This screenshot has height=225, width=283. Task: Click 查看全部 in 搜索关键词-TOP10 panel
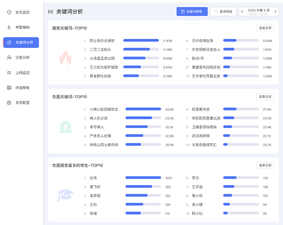pos(265,28)
